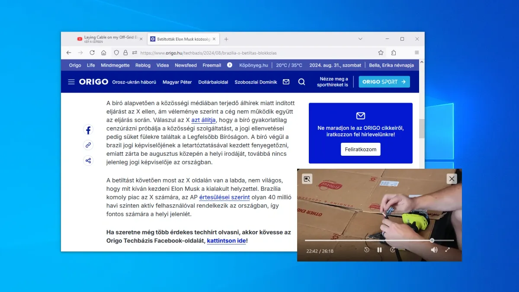Follow the 'azt állítja' link
Viewport: 519px width, 292px height.
click(204, 120)
